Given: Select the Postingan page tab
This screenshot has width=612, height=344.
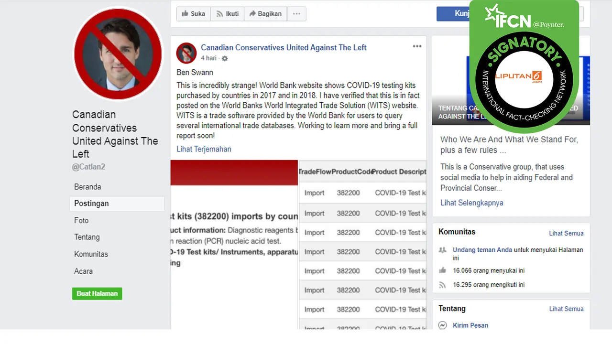Looking at the screenshot, I should tap(117, 204).
